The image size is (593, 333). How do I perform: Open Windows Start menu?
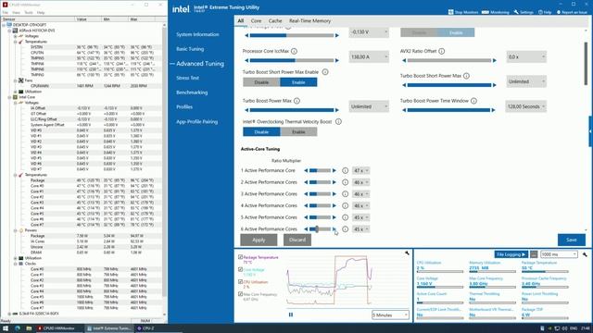click(6, 328)
